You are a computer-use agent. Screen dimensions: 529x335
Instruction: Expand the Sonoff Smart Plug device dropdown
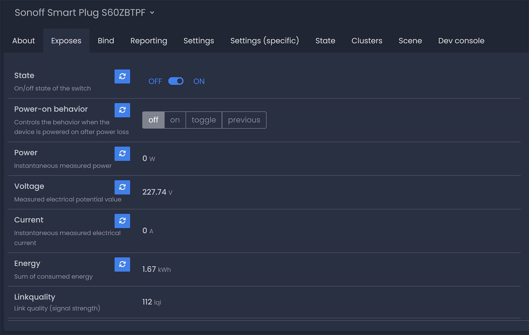tap(152, 13)
